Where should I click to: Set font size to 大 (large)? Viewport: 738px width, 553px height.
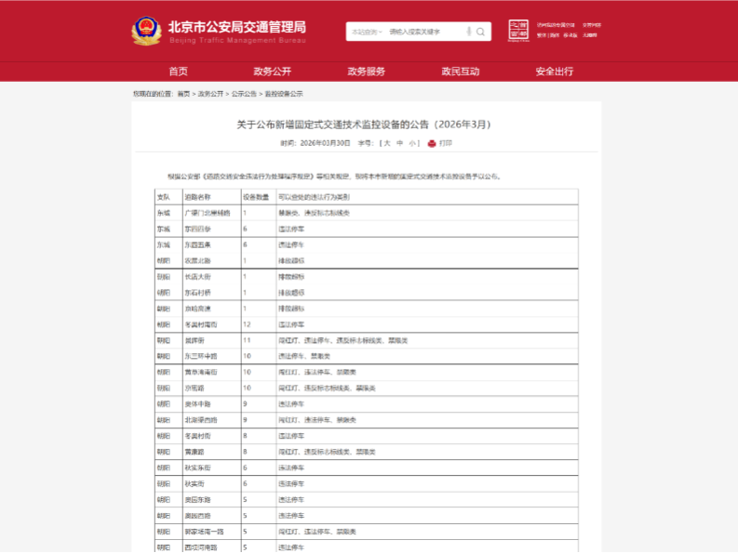[387, 143]
